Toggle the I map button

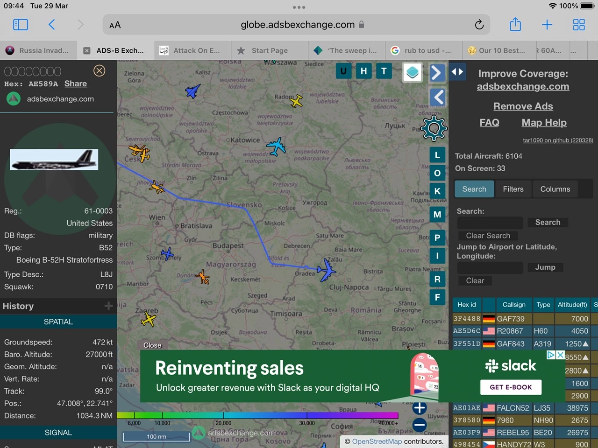pyautogui.click(x=437, y=256)
